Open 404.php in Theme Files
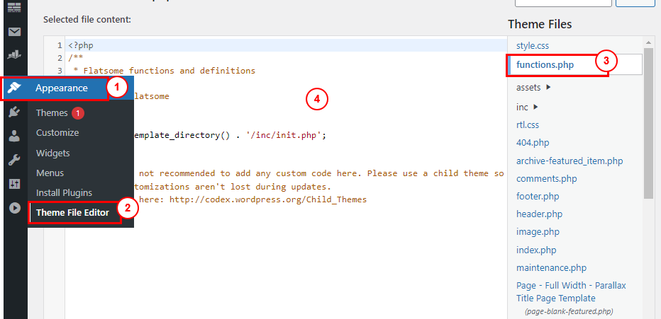Image resolution: width=661 pixels, height=319 pixels. (533, 142)
